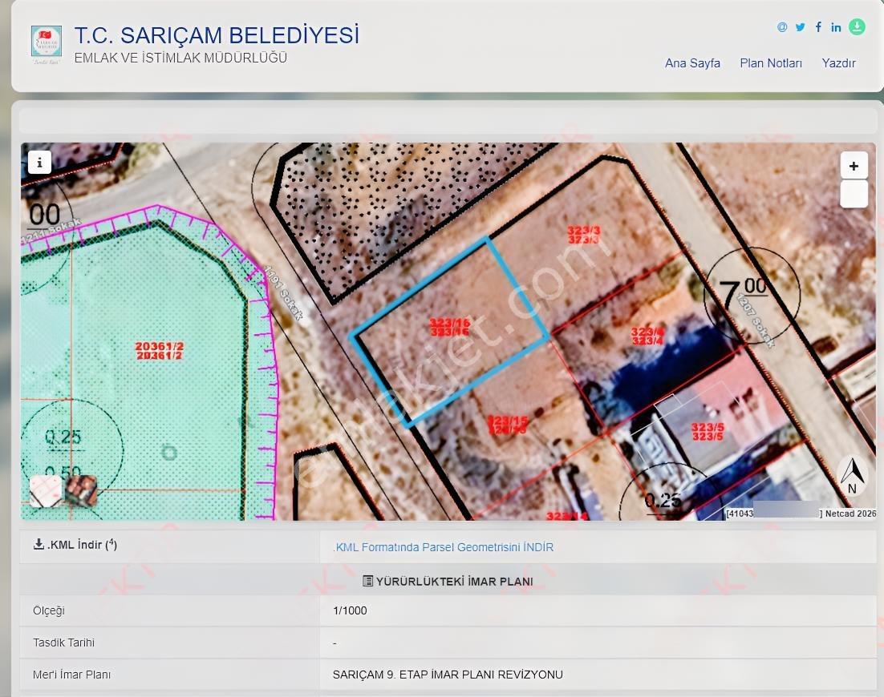Click the north arrow compass
Viewport: 884px width, 697px height.
pos(853,477)
